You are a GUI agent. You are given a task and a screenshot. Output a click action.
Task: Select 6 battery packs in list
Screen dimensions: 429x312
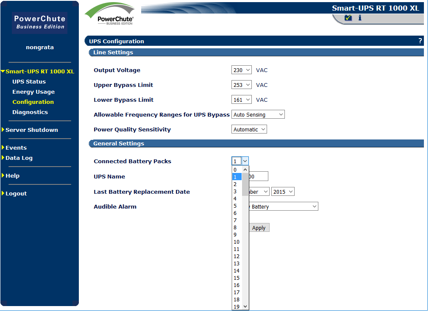[x=237, y=213]
